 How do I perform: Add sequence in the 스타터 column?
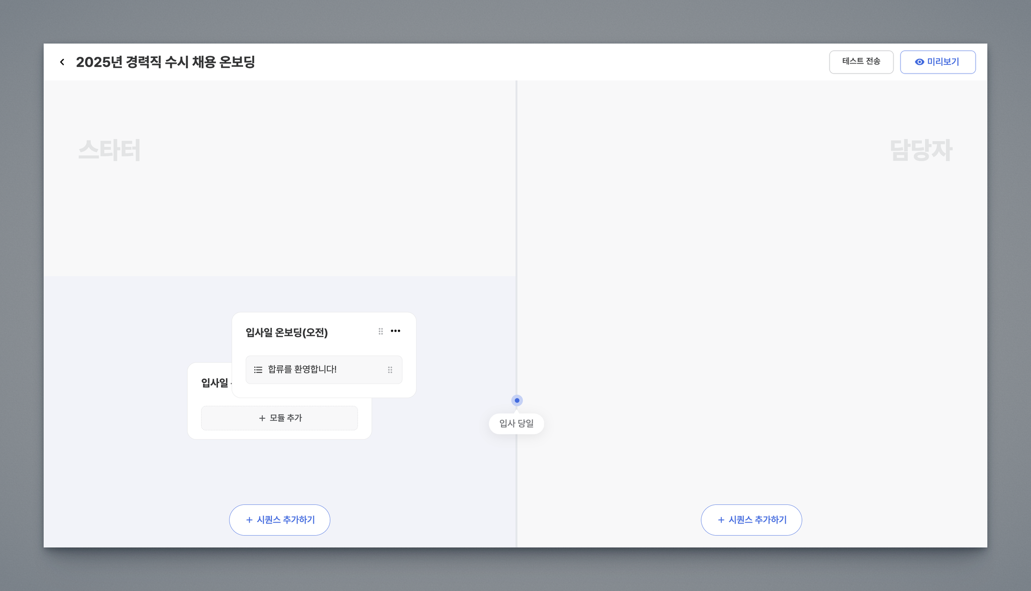click(x=279, y=520)
